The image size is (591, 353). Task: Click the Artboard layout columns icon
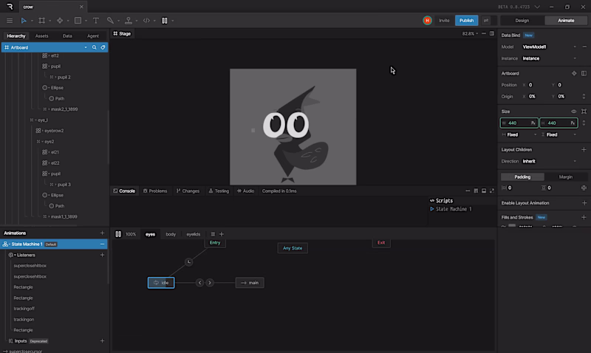[x=584, y=73]
